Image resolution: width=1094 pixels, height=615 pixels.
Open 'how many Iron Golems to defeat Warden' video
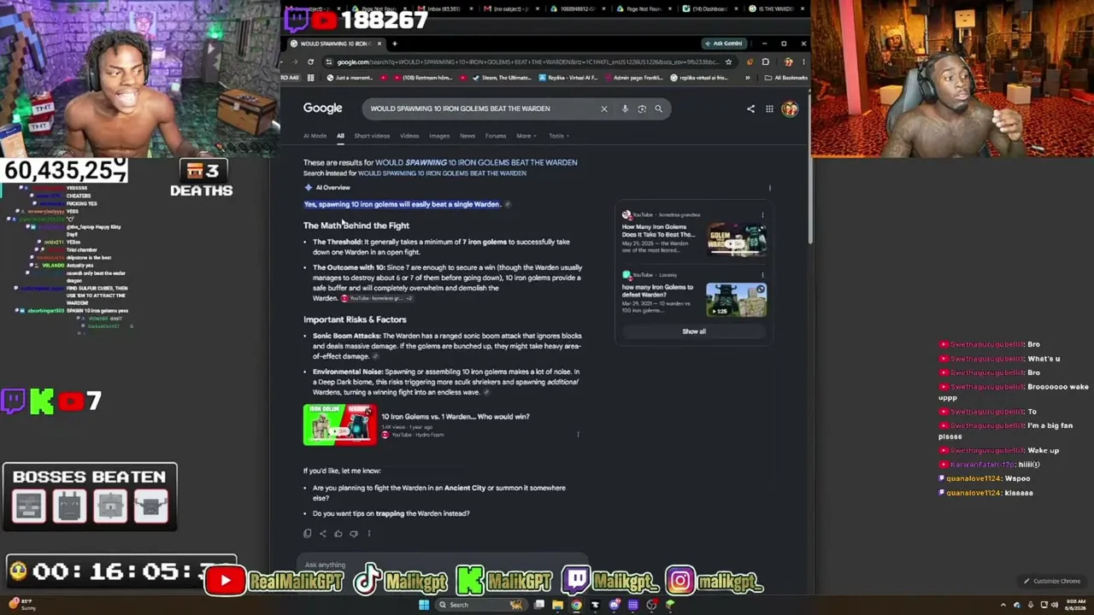658,290
